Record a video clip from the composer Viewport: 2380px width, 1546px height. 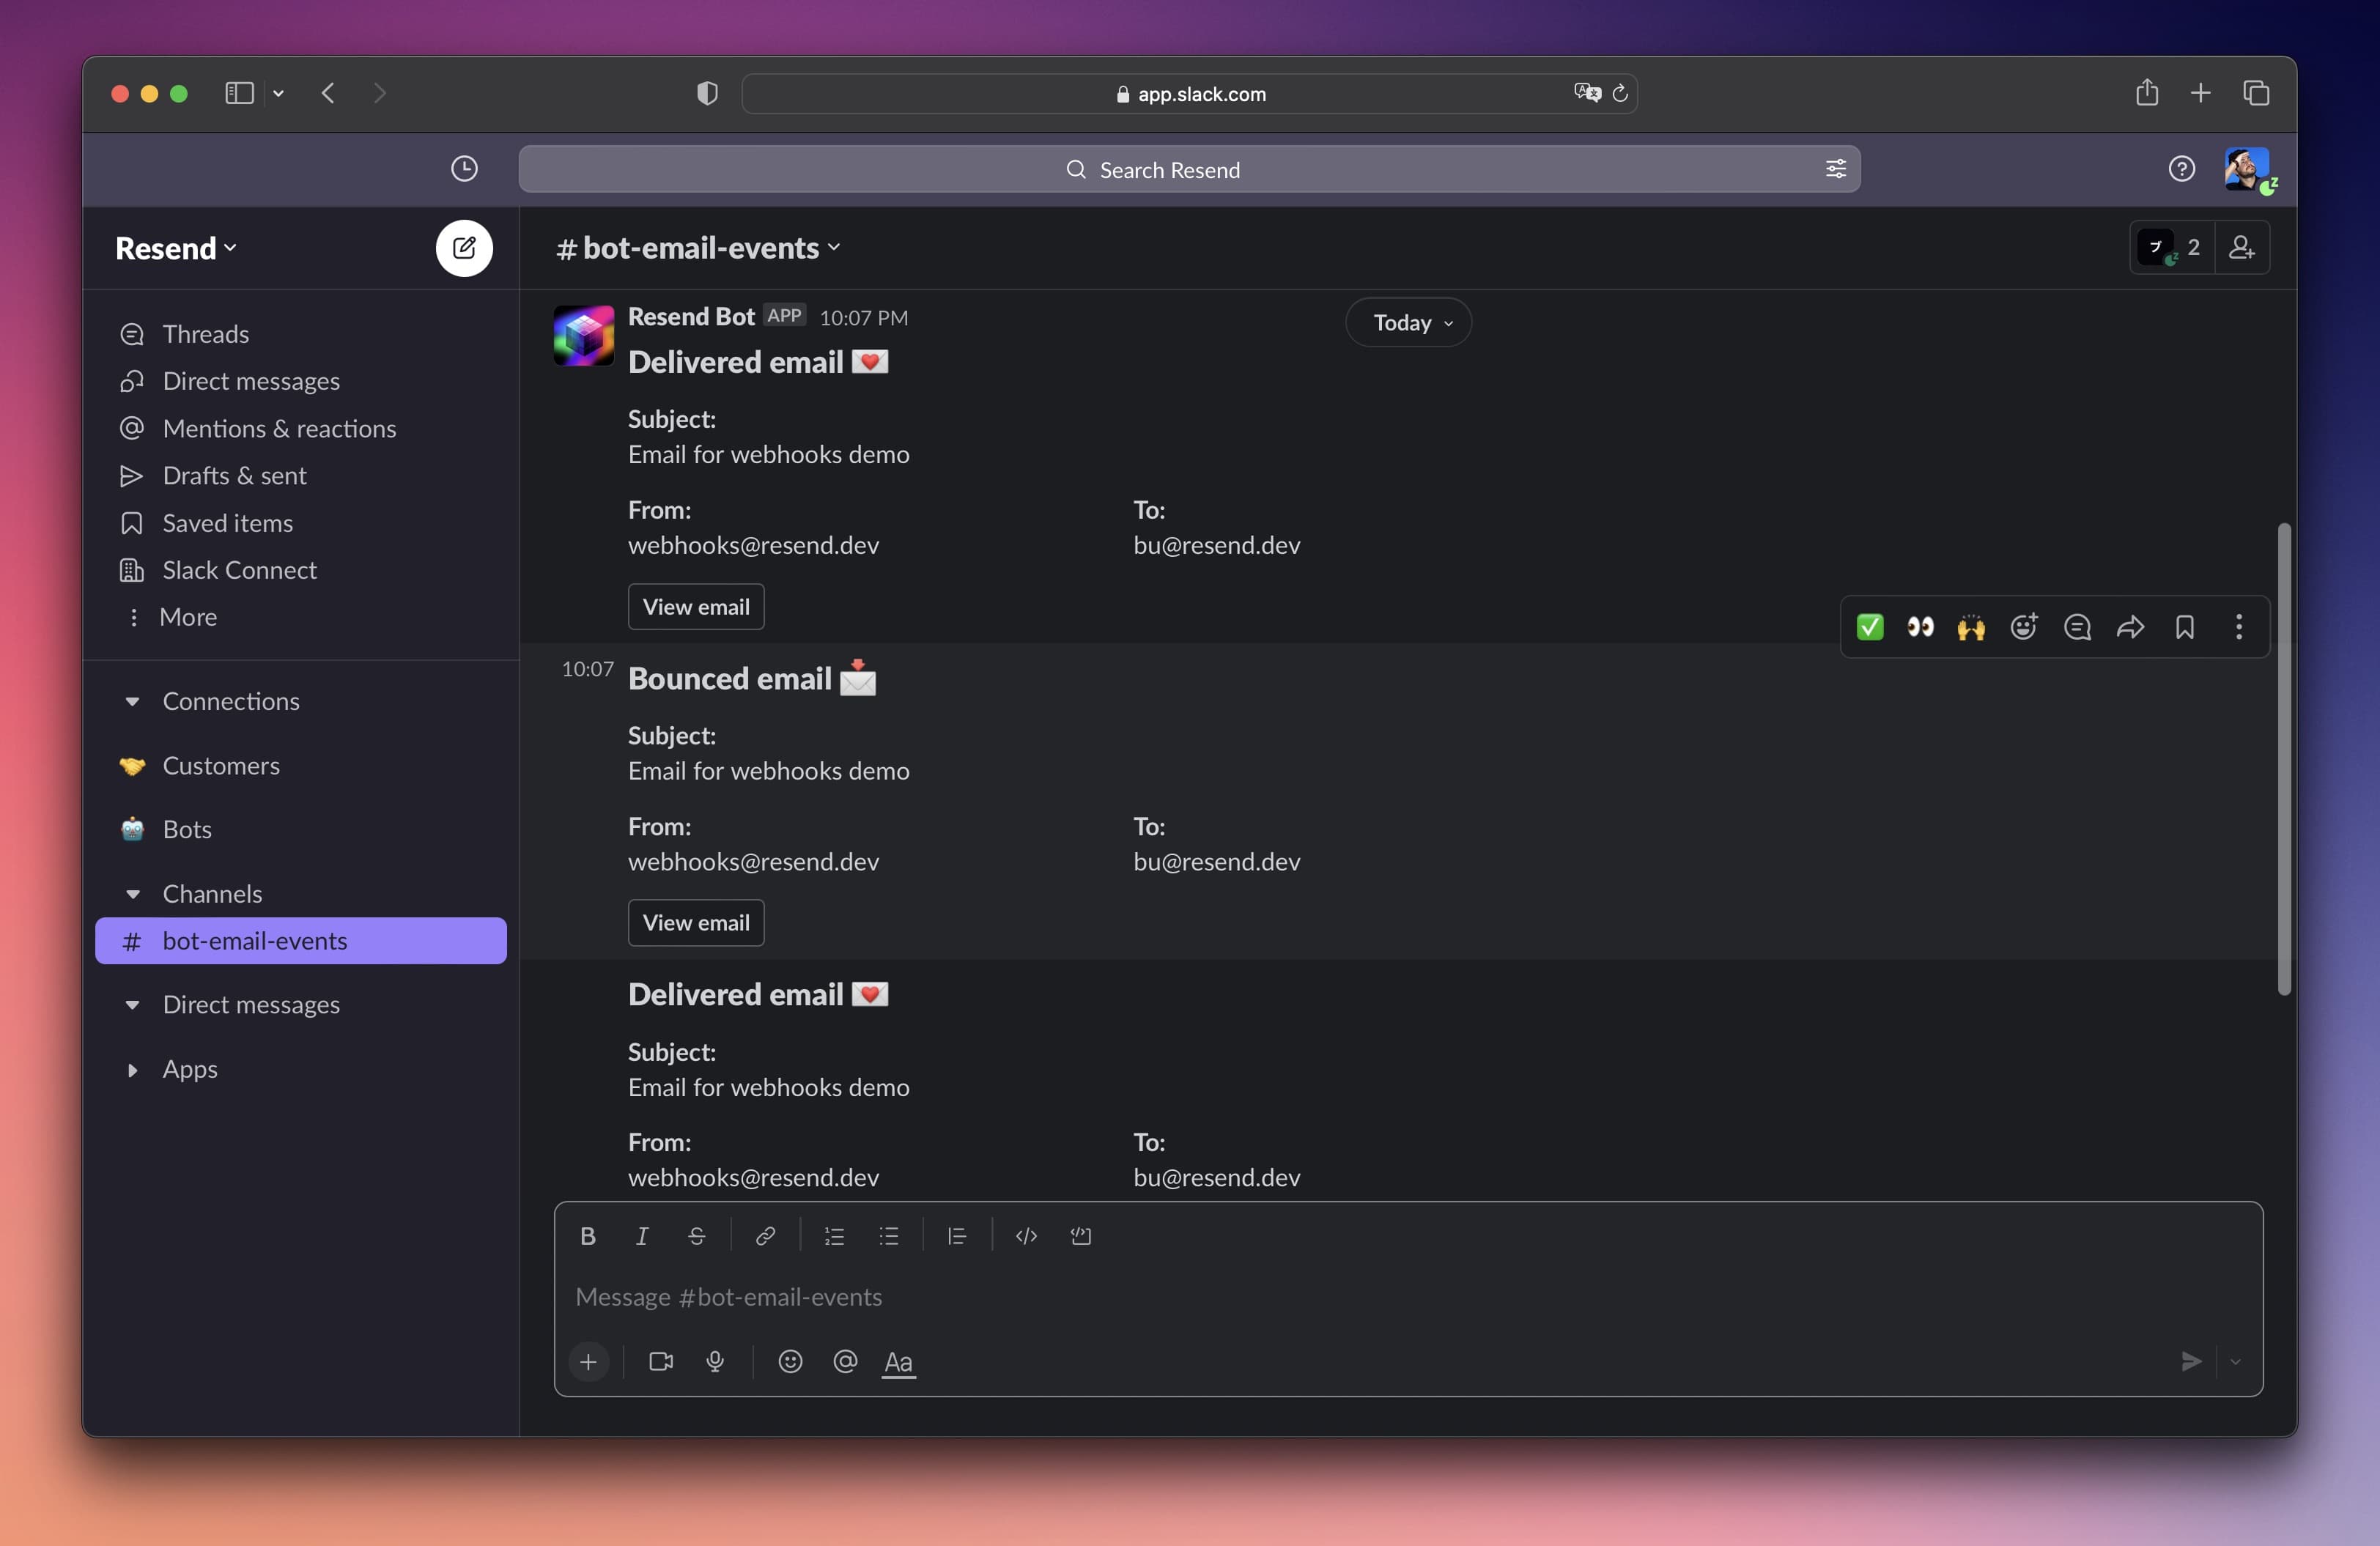pos(660,1362)
